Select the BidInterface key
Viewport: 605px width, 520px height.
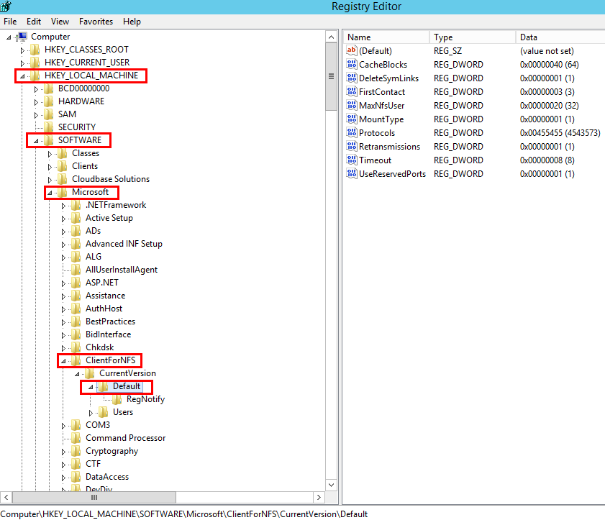click(108, 334)
